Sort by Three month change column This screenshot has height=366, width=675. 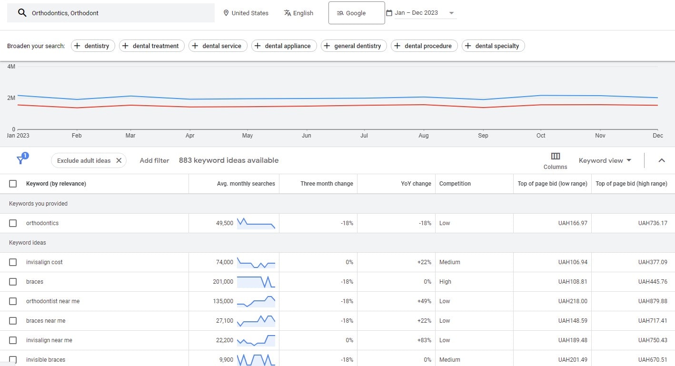pyautogui.click(x=327, y=184)
